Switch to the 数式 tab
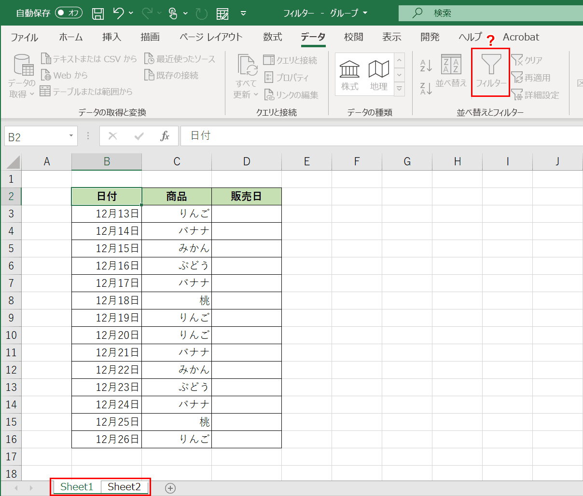 (x=272, y=37)
